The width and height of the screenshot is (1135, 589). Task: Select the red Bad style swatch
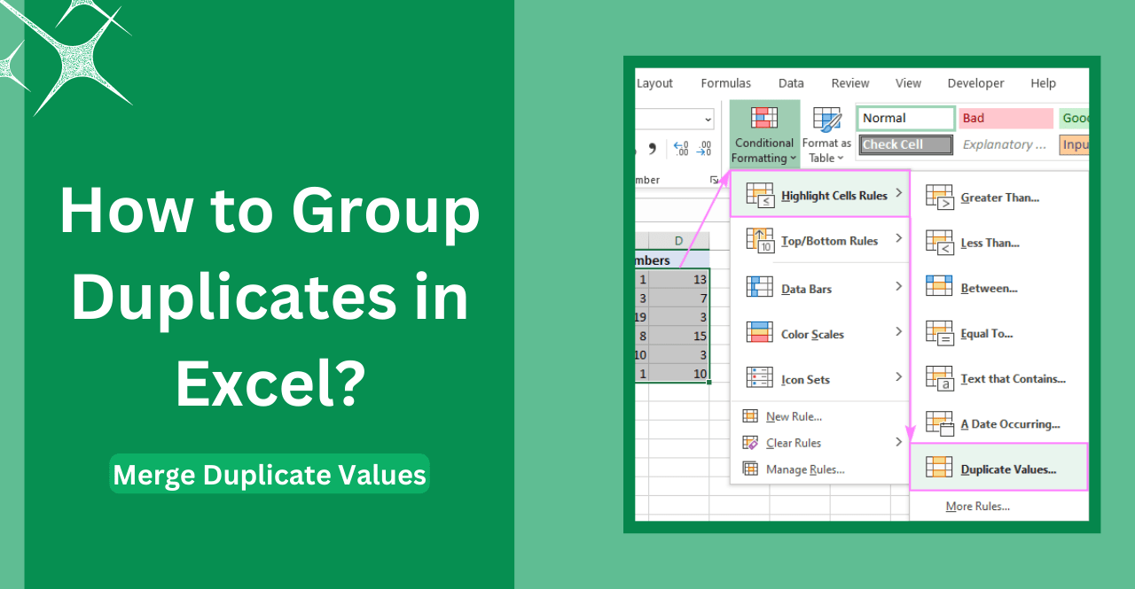click(1006, 117)
